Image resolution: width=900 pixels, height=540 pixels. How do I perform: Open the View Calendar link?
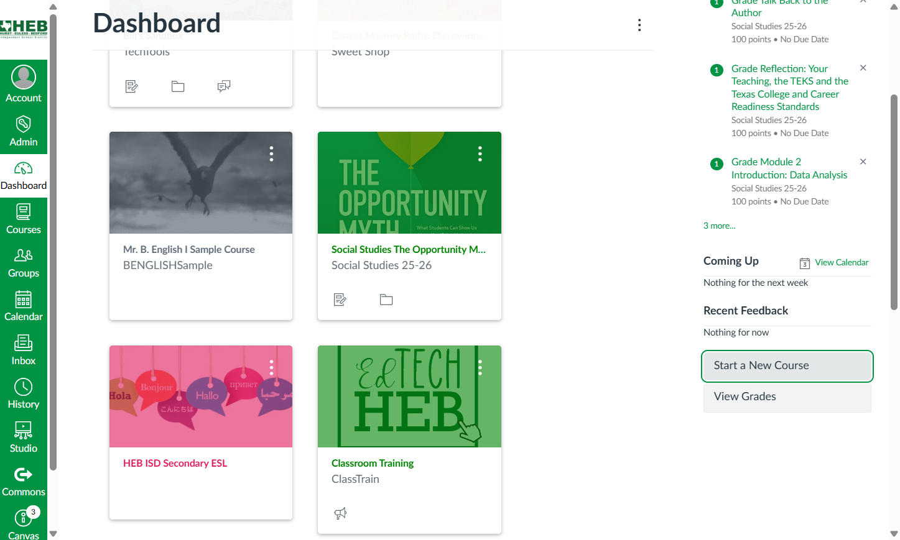click(x=842, y=262)
